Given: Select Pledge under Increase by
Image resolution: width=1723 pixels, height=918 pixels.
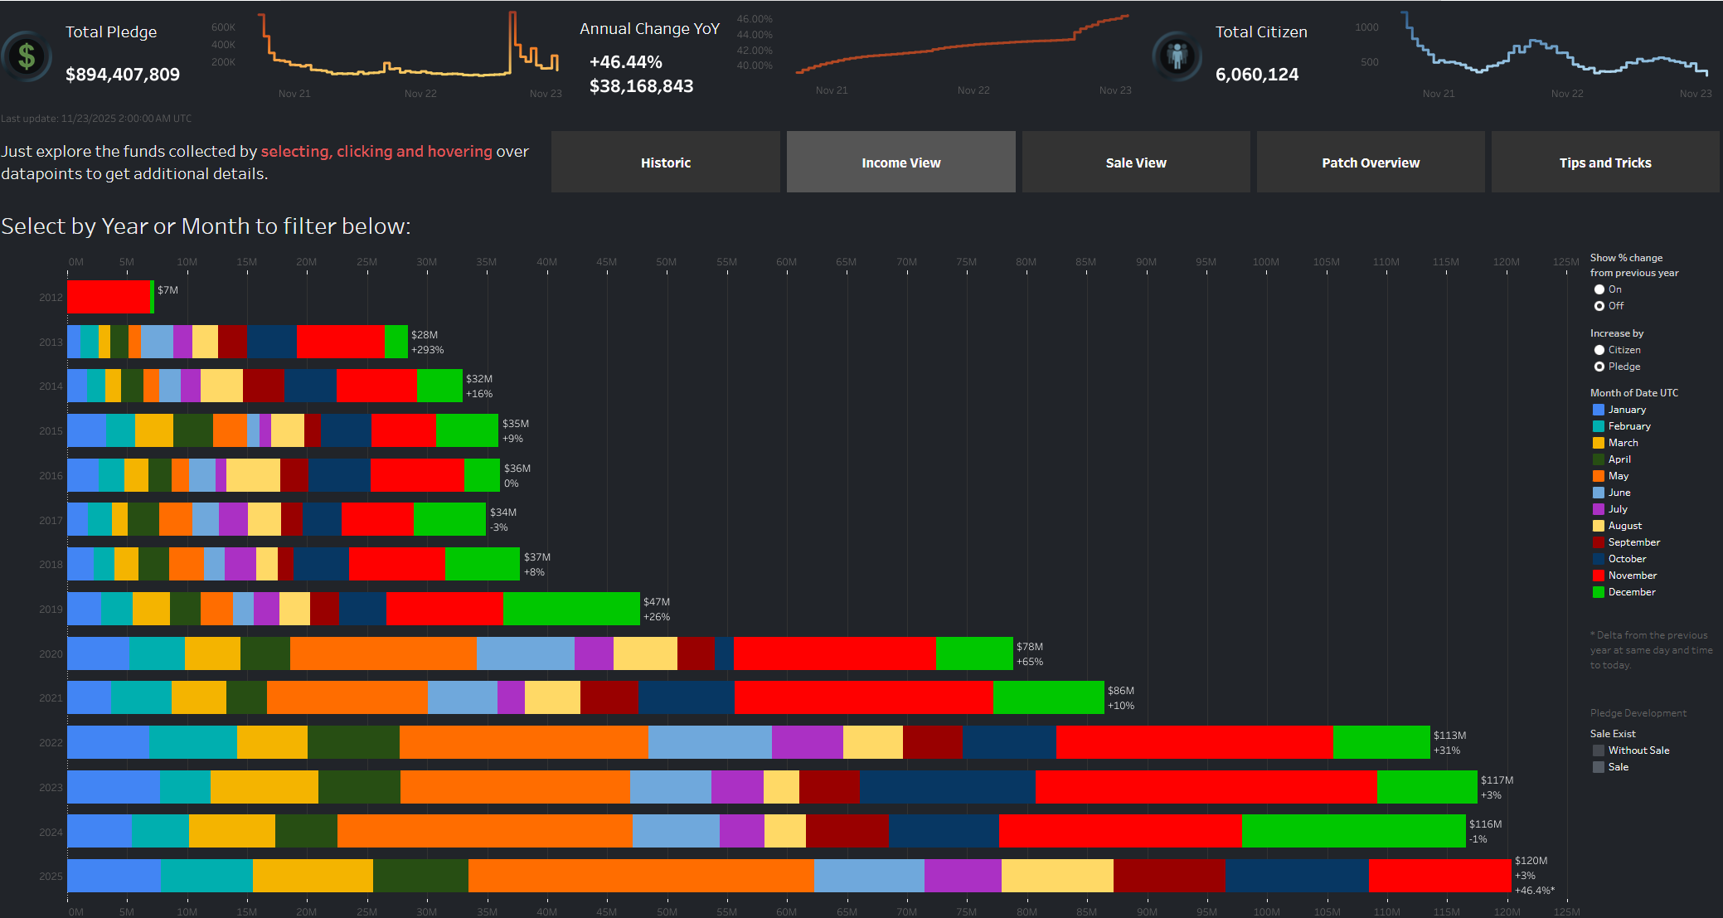Looking at the screenshot, I should pos(1599,367).
